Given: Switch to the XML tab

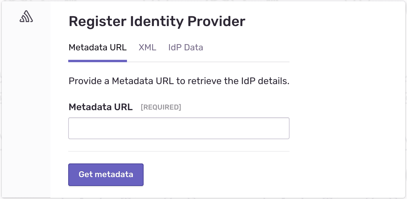Looking at the screenshot, I should [x=147, y=47].
